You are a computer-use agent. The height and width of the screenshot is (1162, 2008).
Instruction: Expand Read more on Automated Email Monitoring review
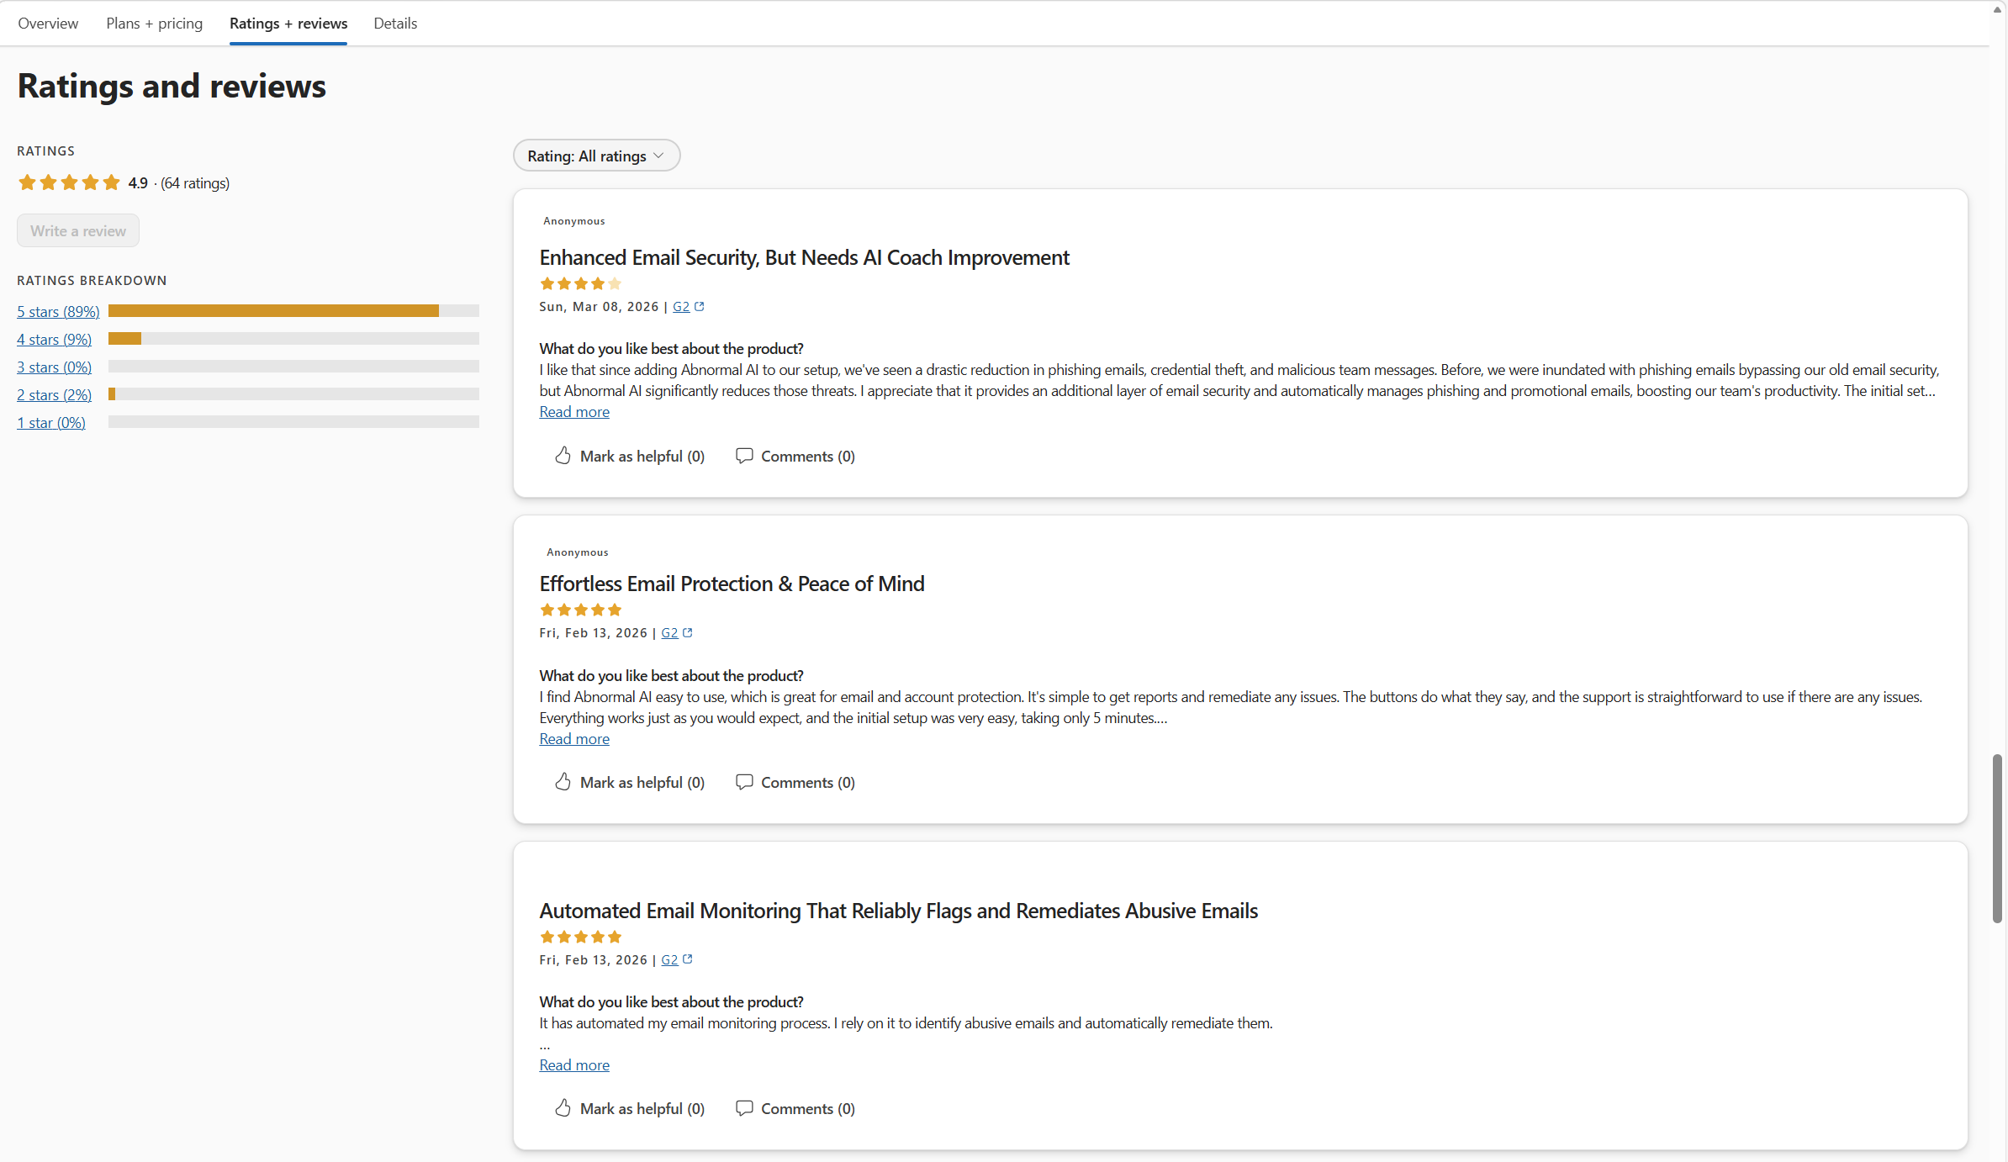pyautogui.click(x=574, y=1065)
